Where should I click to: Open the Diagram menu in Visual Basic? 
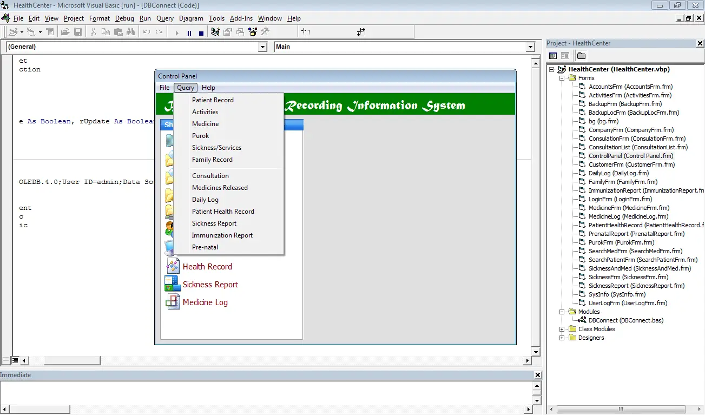point(191,18)
